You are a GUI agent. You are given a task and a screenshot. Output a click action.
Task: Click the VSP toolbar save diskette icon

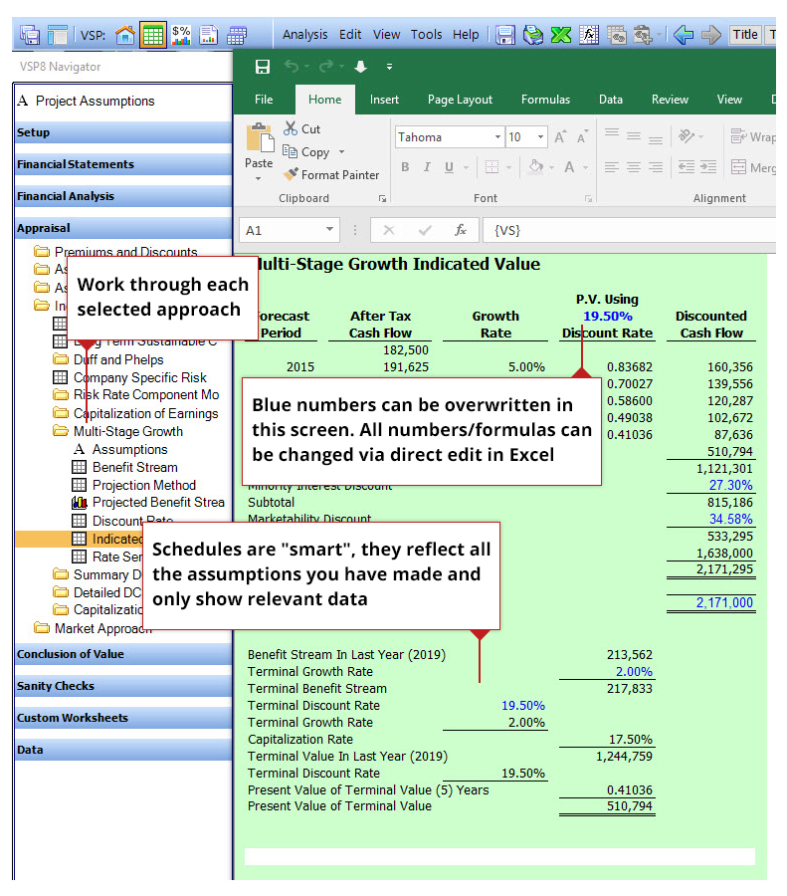point(505,35)
